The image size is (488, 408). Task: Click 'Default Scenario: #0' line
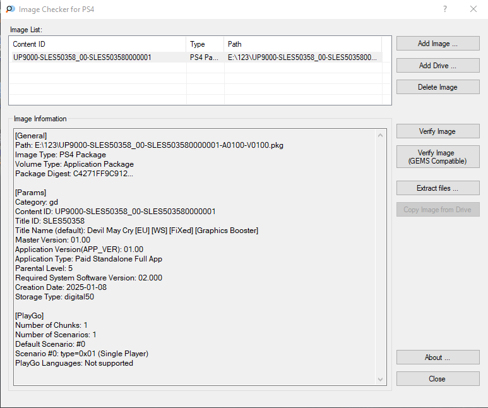[x=50, y=344]
